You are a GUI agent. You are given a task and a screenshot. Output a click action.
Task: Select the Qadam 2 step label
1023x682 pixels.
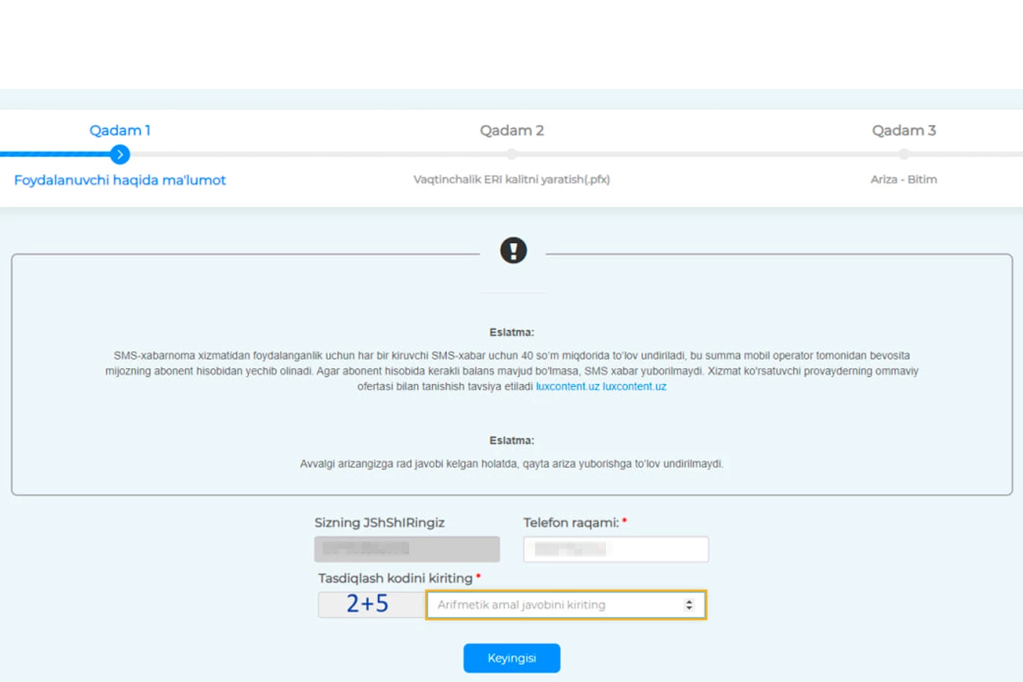(x=511, y=131)
